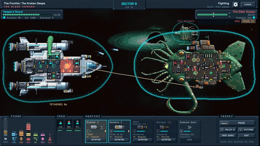Click the Fighting status label

[224, 3]
